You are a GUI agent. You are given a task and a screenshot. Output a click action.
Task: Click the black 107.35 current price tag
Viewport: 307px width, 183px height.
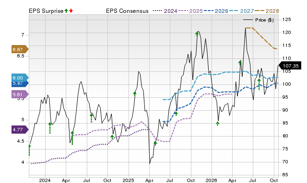290,66
